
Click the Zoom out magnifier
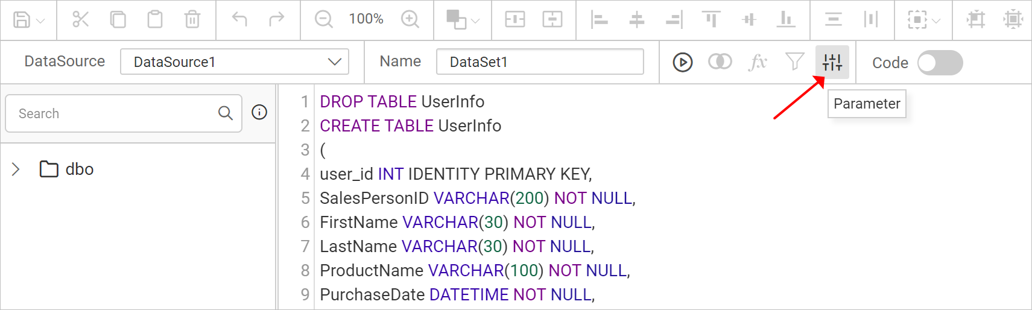324,19
